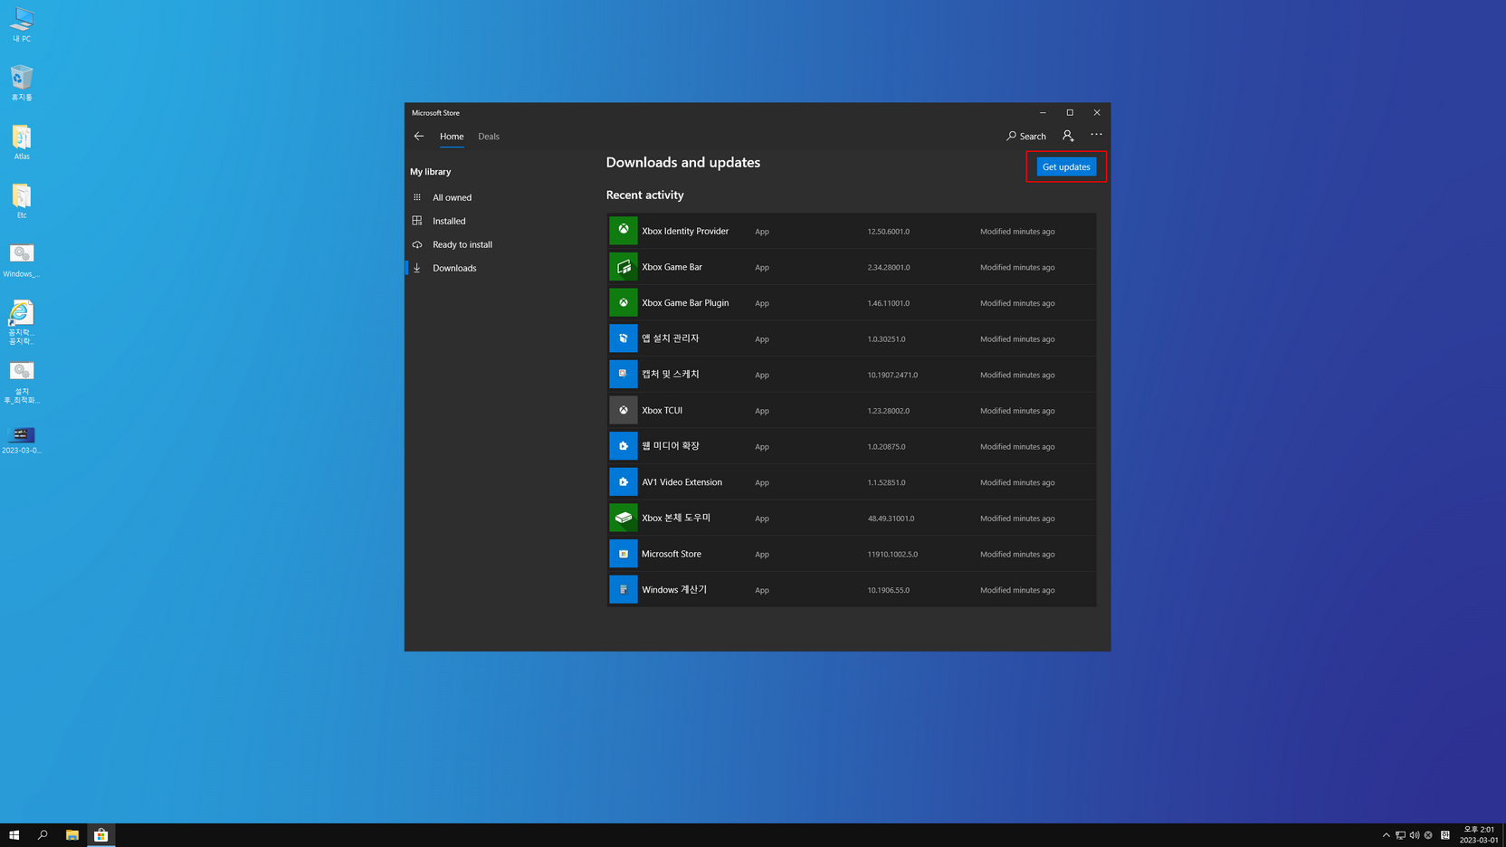Open File Explorer from taskbar

click(71, 835)
